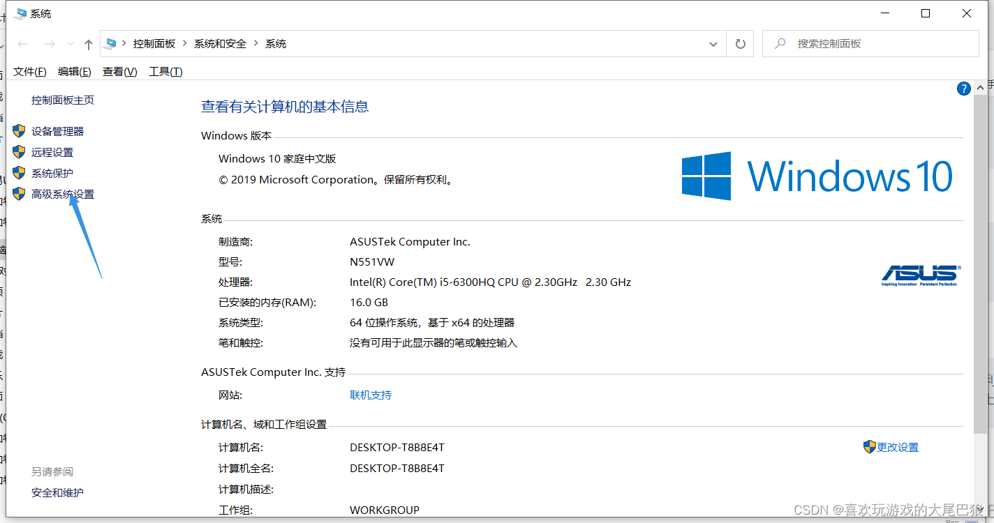The image size is (994, 523).
Task: Open 设备管理器 link
Action: click(x=57, y=131)
